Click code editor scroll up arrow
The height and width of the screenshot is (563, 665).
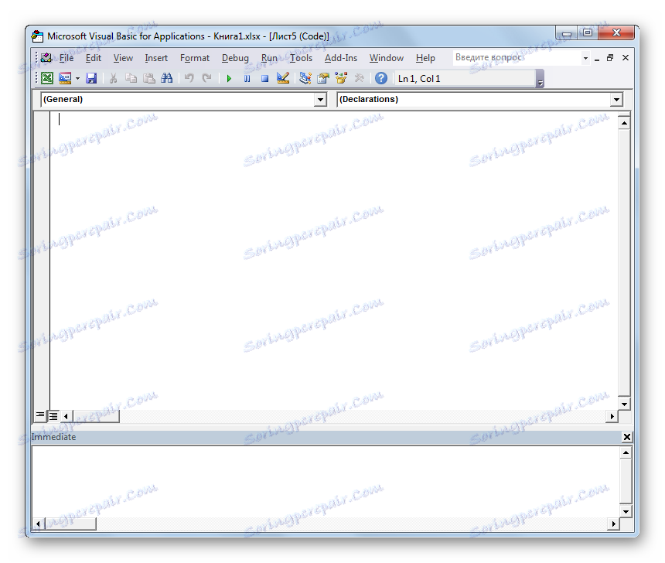[x=624, y=124]
